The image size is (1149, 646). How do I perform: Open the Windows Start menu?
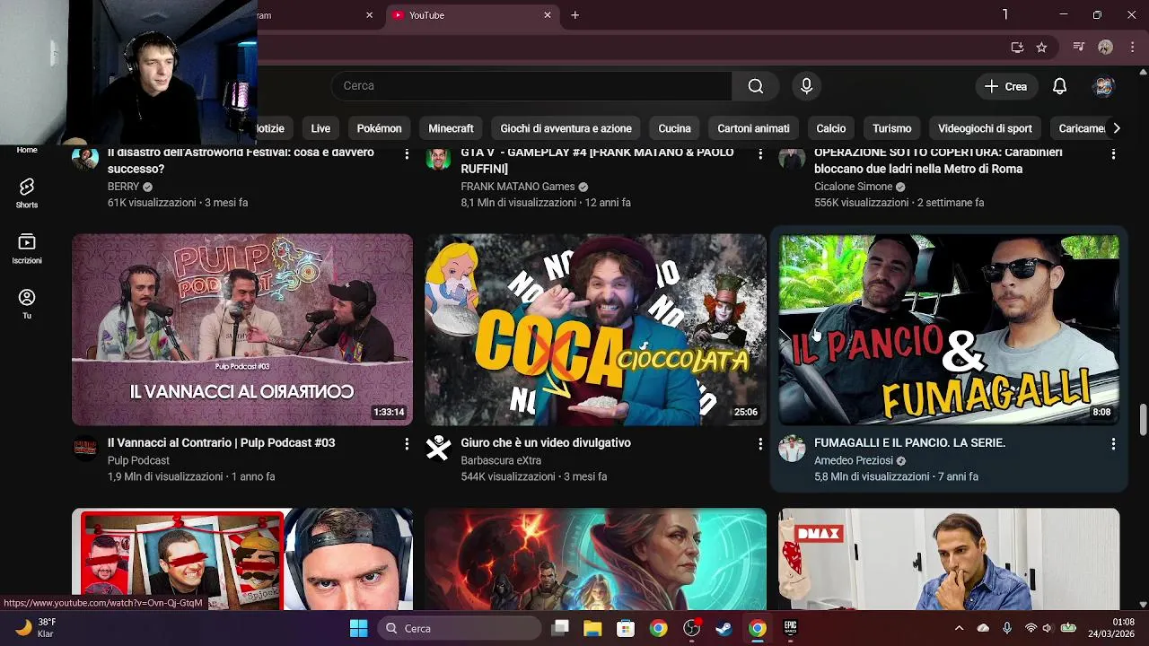(x=358, y=628)
